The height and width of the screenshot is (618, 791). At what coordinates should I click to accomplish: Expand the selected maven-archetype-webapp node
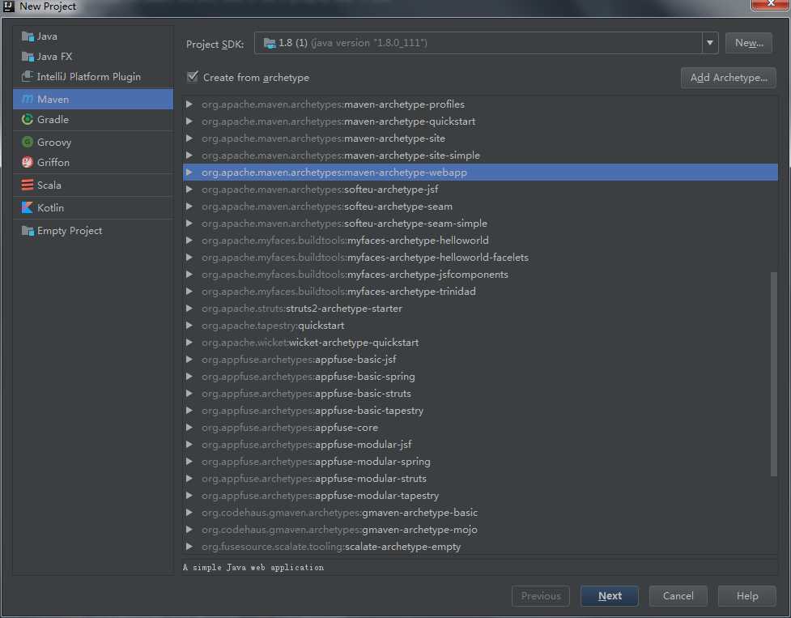(x=189, y=172)
